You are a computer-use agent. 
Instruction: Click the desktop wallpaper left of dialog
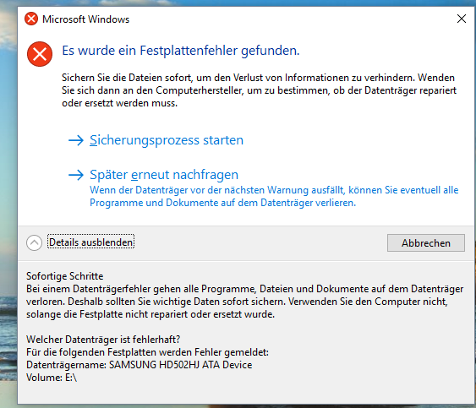click(8, 182)
